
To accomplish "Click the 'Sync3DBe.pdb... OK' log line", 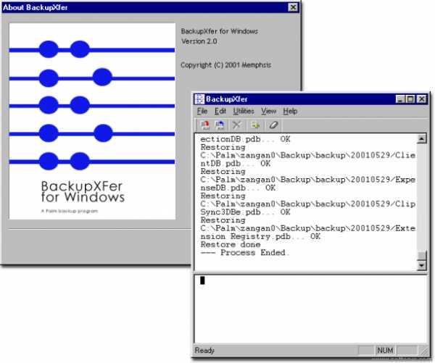I will [x=245, y=212].
